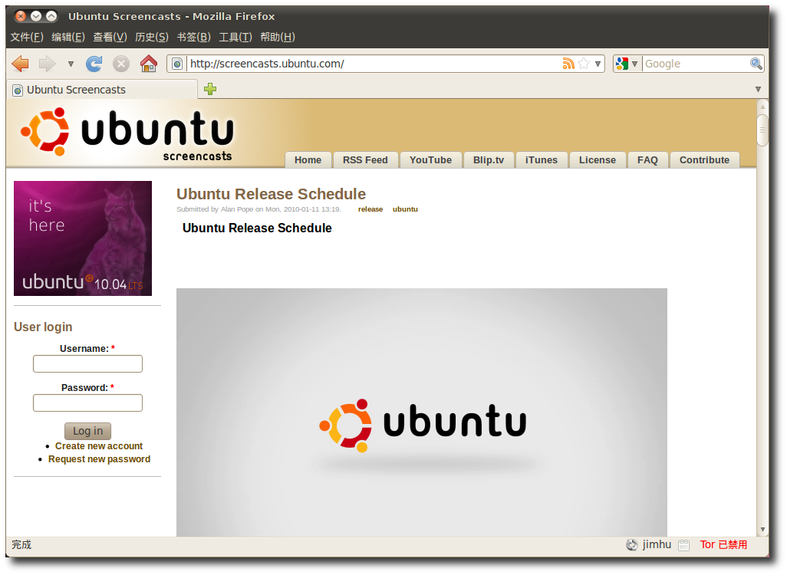Click the scrollbar up arrow

[x=762, y=107]
